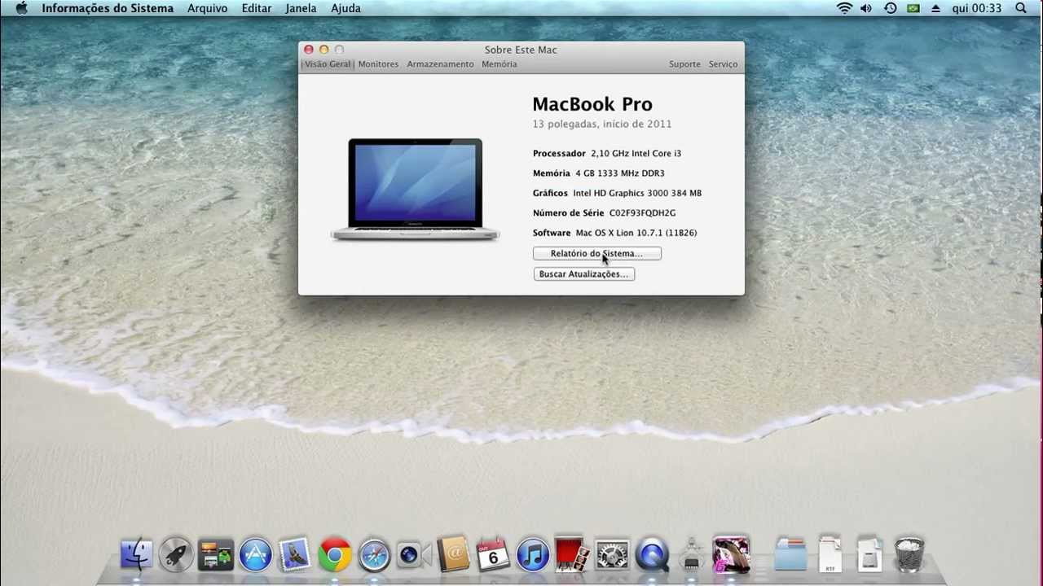
Task: Open Informações do Sistema application menu
Action: (x=108, y=8)
